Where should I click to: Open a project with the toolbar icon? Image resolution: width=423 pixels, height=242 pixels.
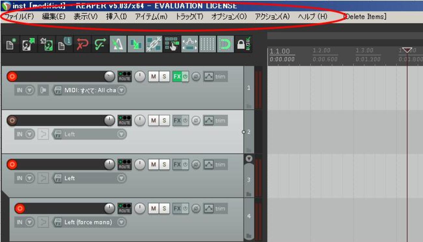click(29, 45)
